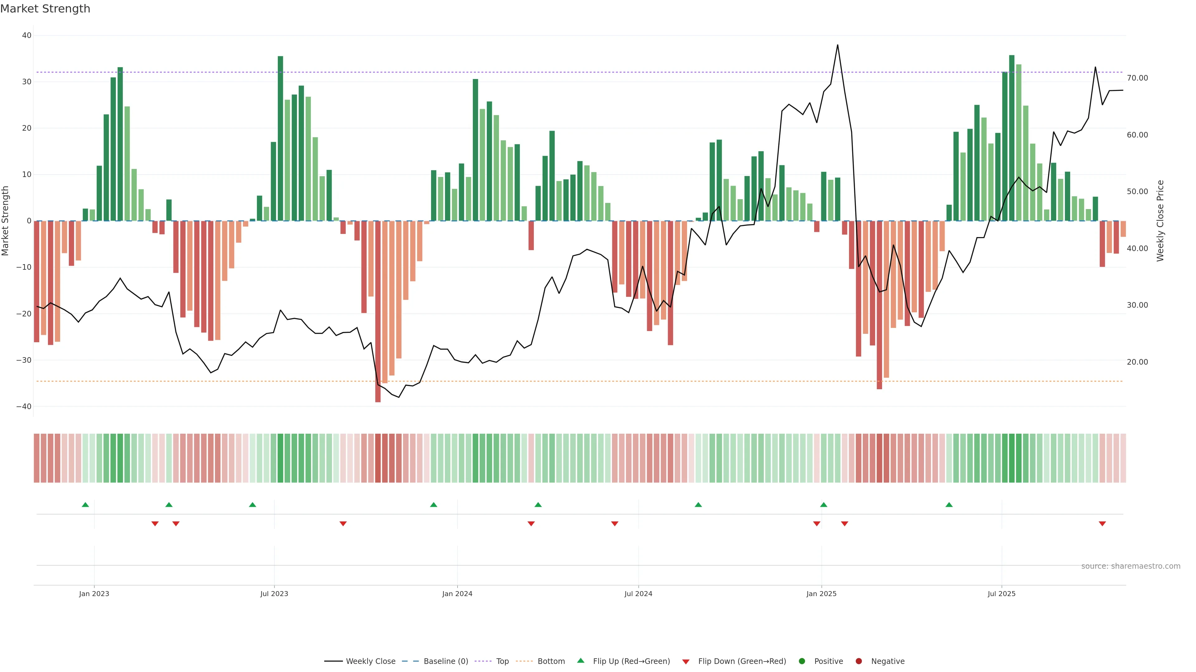This screenshot has width=1196, height=672.
Task: Click Negative red circle legend icon
Action: (858, 661)
